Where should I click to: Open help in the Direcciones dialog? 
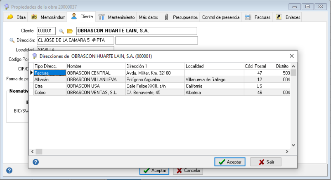[x=35, y=162]
